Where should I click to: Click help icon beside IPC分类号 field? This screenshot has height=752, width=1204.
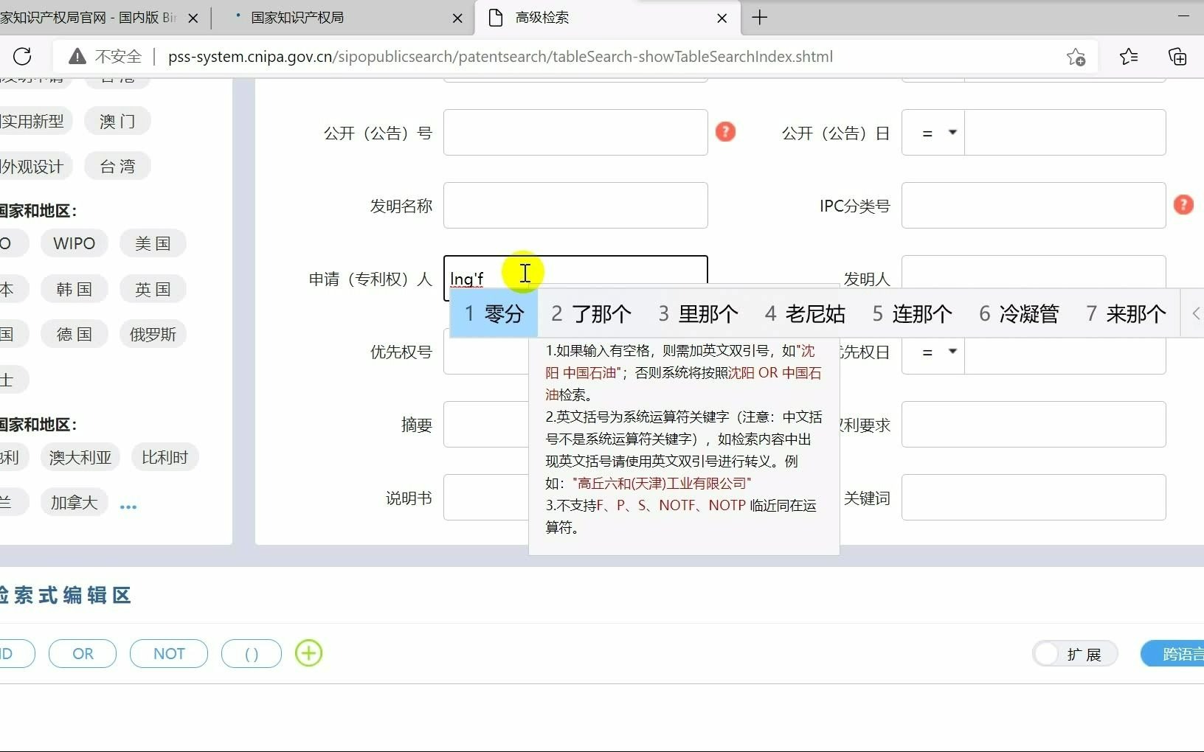(x=1183, y=204)
